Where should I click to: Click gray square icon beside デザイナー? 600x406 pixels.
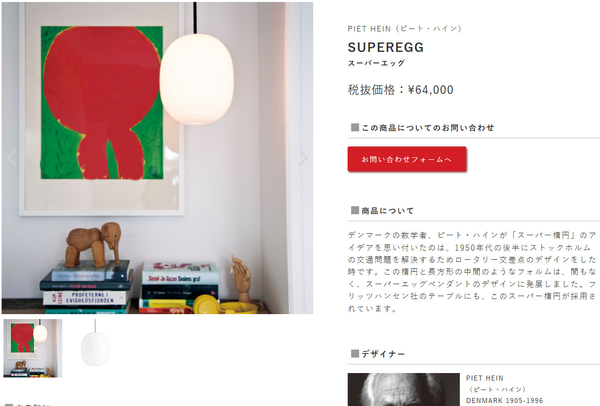[x=355, y=354]
